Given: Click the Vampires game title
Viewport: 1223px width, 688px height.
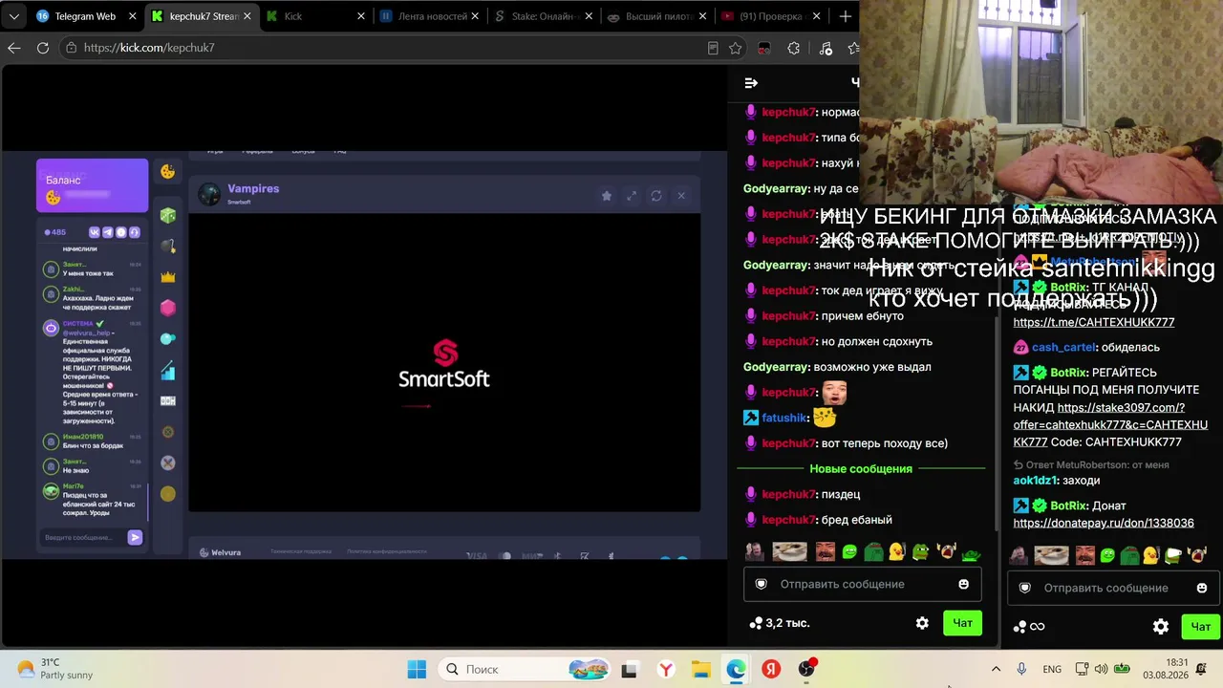Looking at the screenshot, I should click(253, 188).
